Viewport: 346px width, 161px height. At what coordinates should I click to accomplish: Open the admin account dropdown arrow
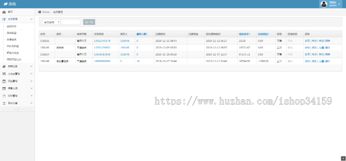(339, 4)
